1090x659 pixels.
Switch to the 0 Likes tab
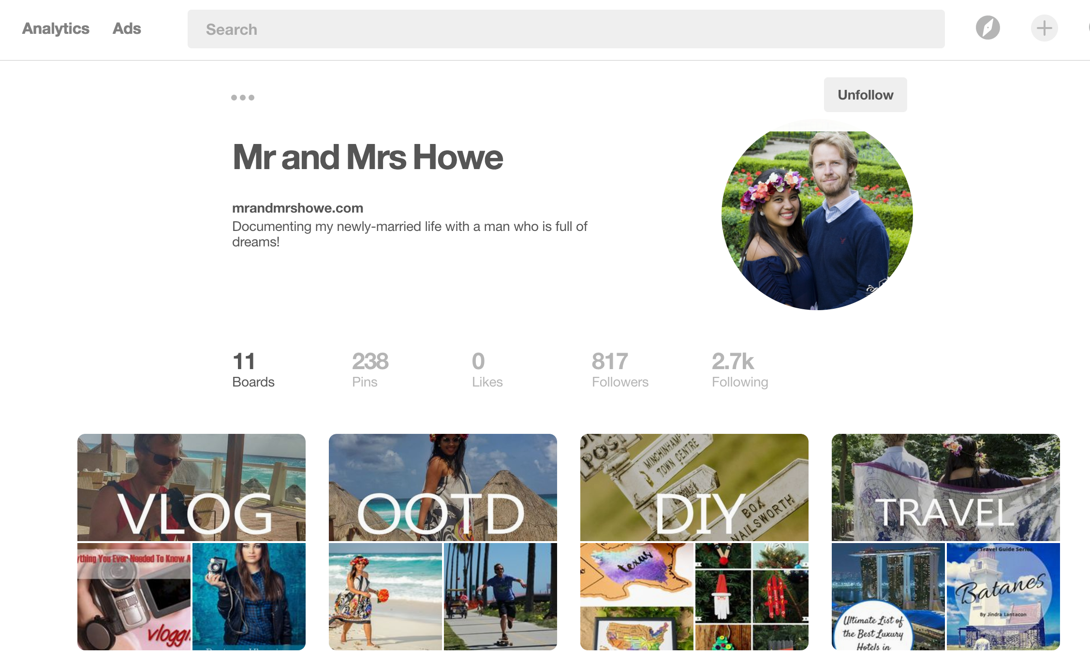tap(487, 370)
